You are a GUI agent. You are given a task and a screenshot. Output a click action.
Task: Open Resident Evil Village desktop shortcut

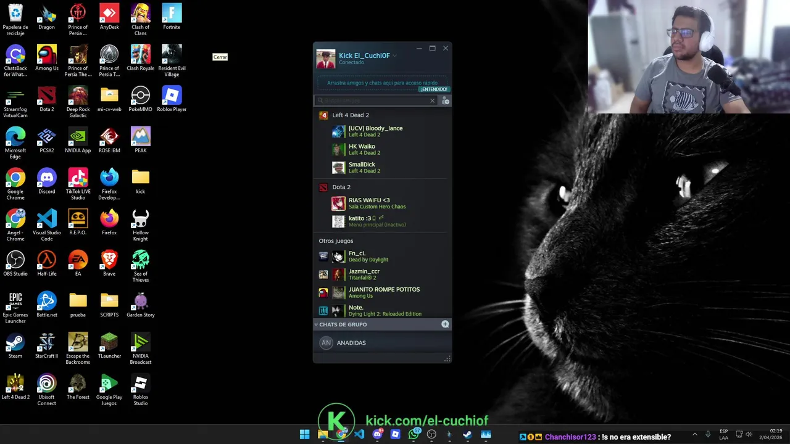[172, 61]
